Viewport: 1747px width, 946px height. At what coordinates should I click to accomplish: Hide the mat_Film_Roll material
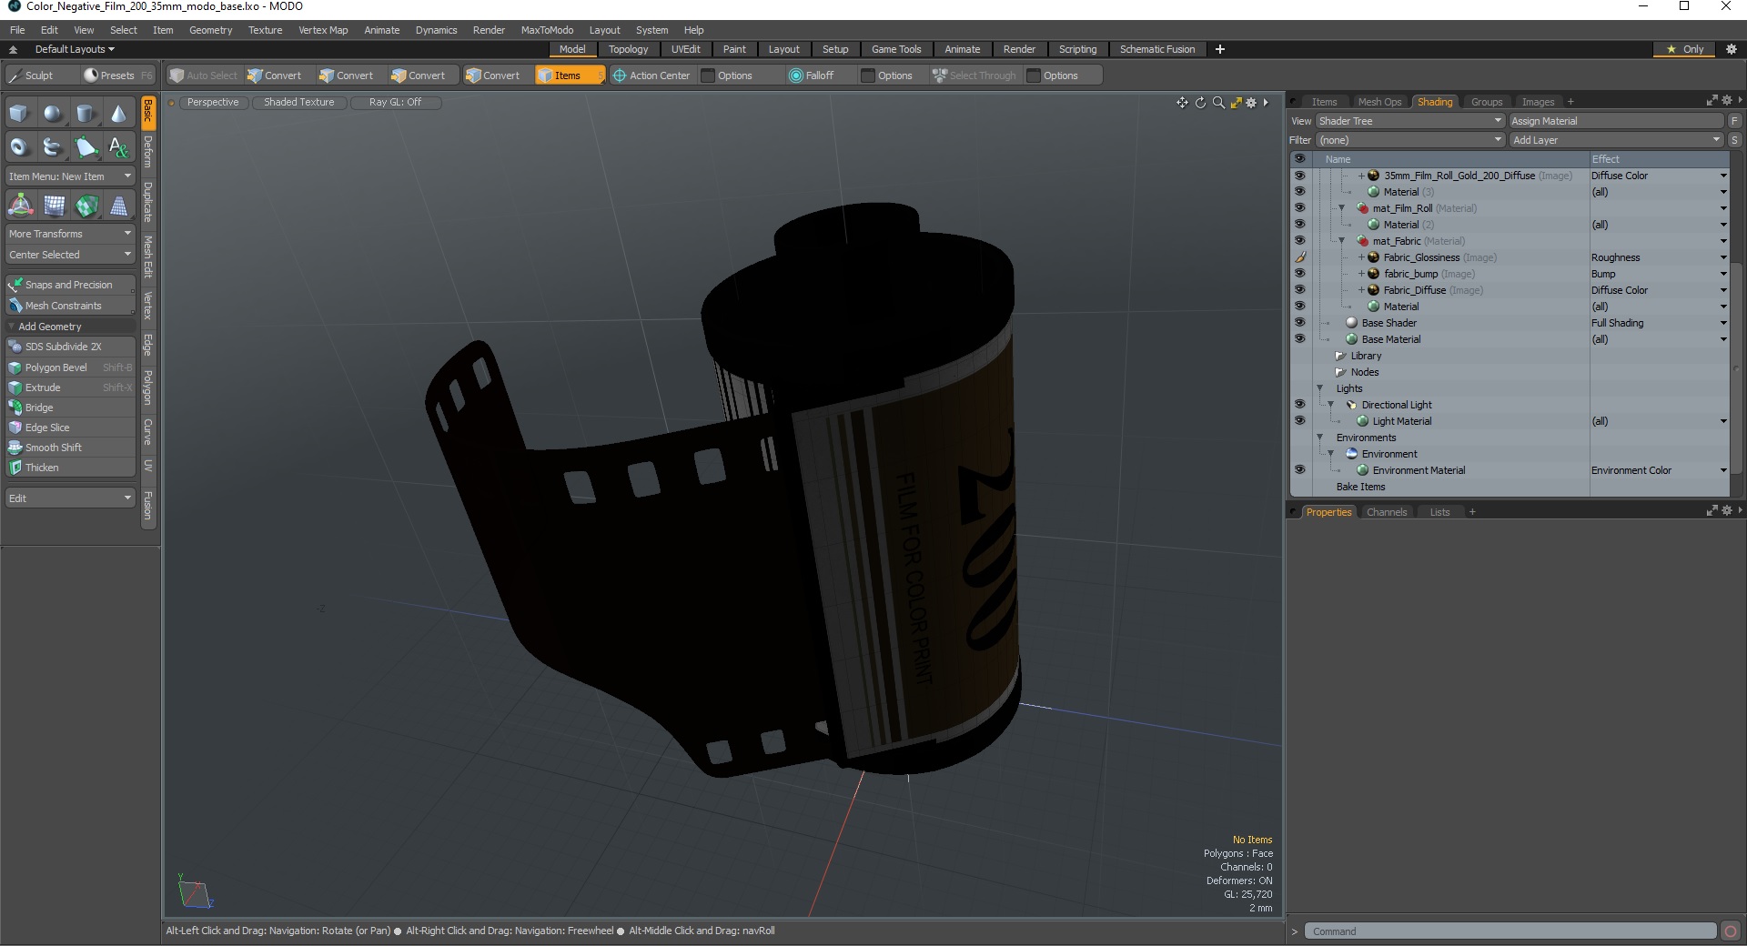(x=1299, y=208)
